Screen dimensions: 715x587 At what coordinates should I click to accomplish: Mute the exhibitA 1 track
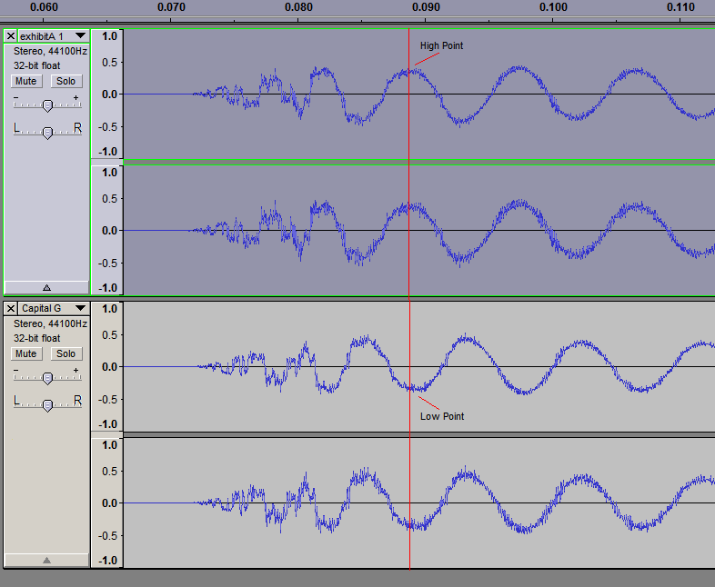point(25,81)
